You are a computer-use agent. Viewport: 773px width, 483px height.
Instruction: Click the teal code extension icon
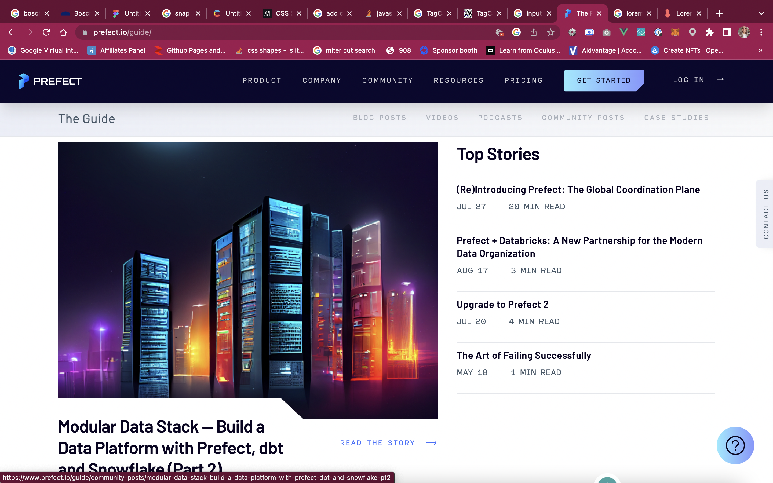(641, 32)
